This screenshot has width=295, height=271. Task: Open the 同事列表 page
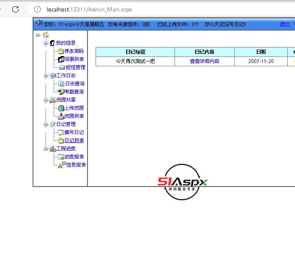coord(74,59)
